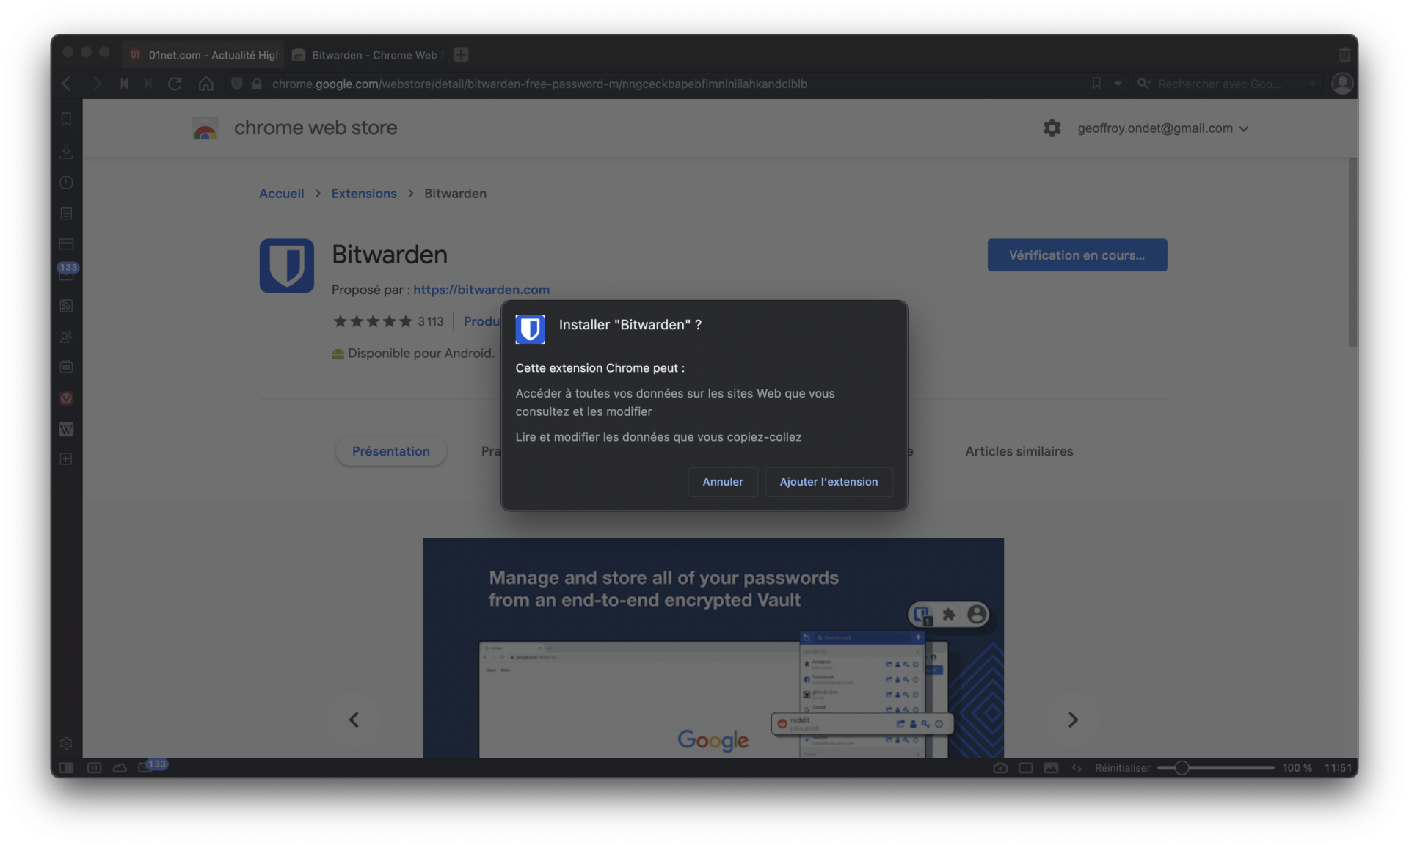
Task: Toggle images display in status bar
Action: point(1051,768)
